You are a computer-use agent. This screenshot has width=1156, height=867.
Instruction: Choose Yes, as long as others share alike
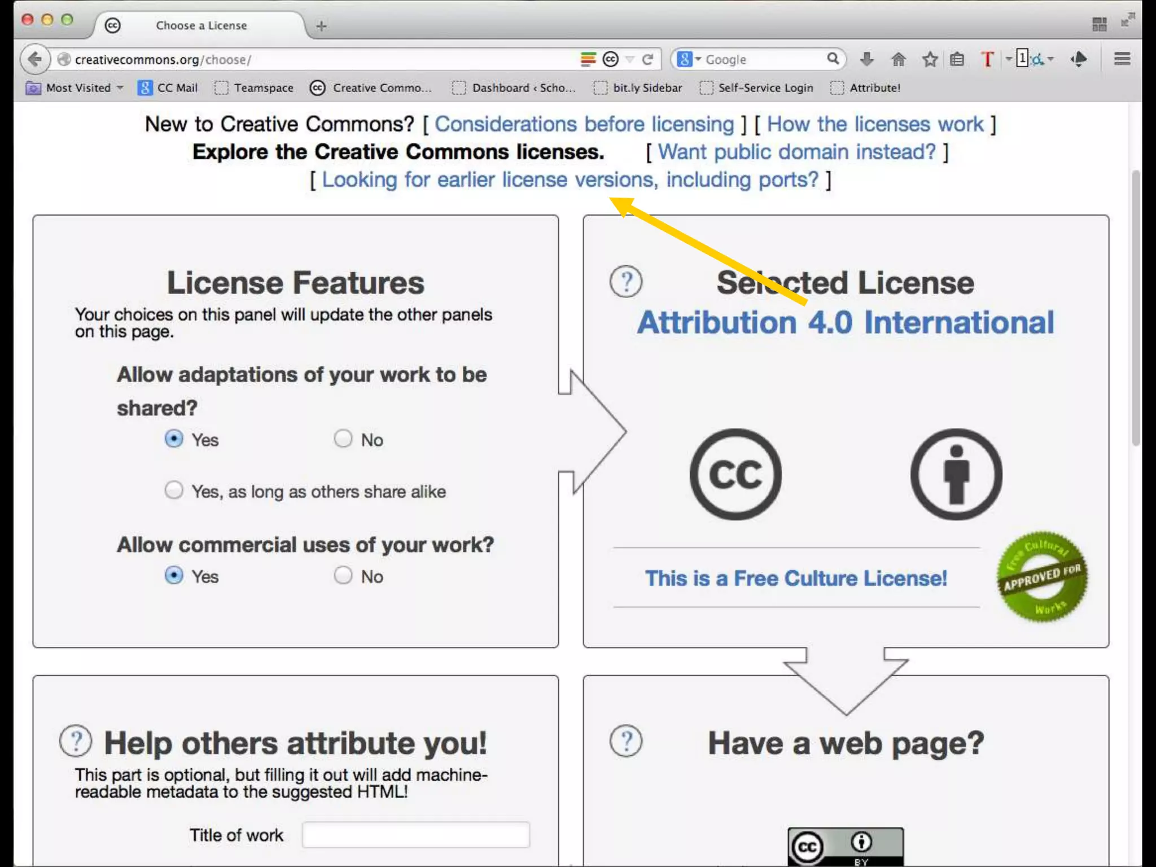174,490
